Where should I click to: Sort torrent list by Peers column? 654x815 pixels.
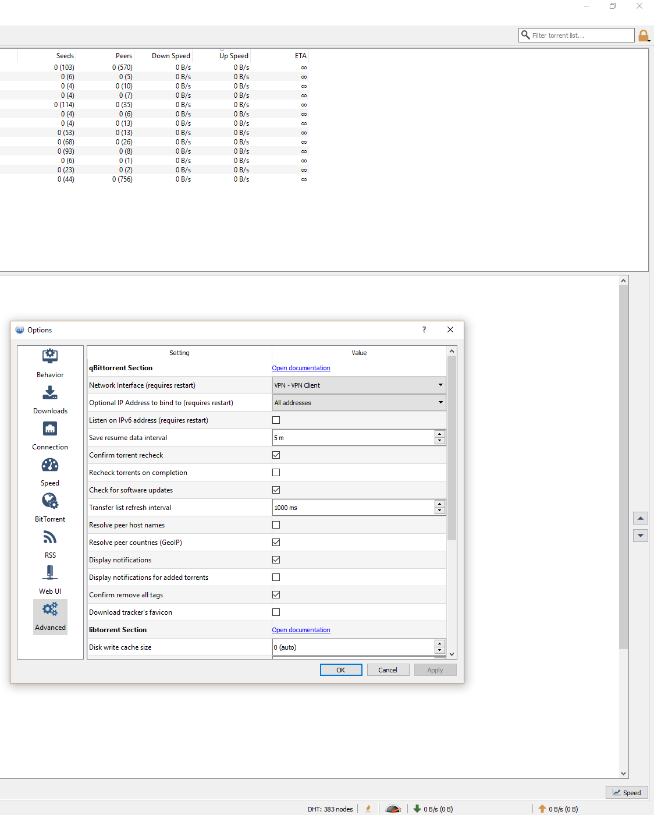[x=105, y=56]
